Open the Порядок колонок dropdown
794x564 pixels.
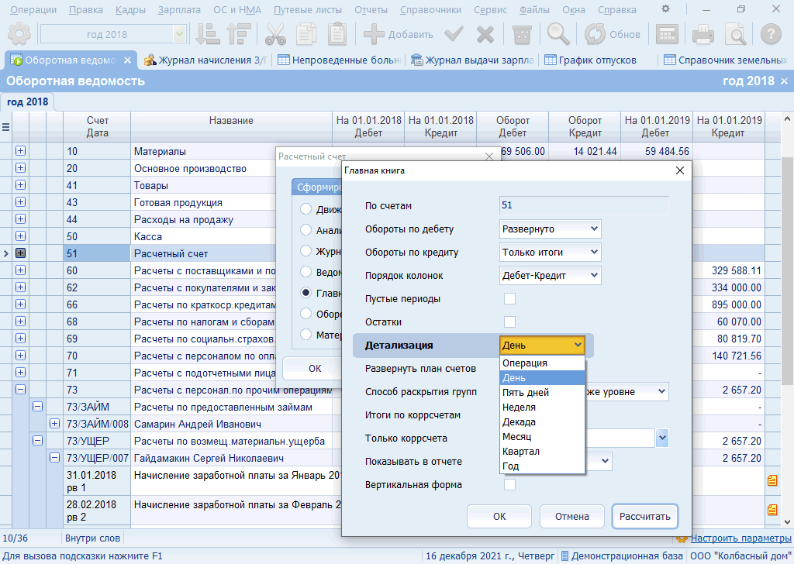(550, 275)
